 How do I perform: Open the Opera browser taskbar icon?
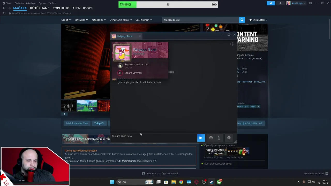196,182
